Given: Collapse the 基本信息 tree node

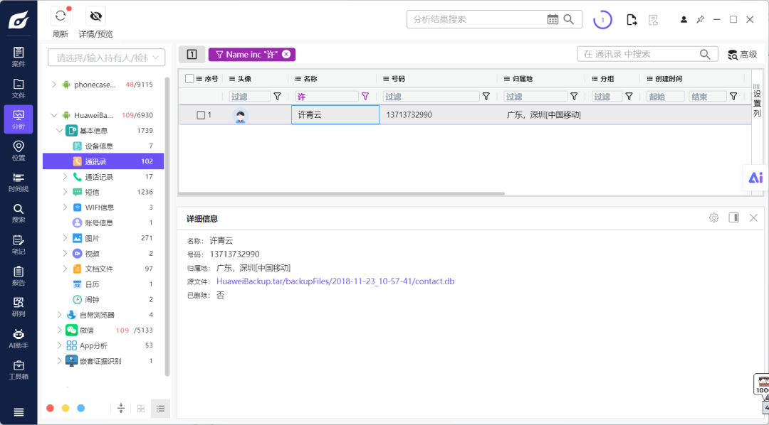Looking at the screenshot, I should [x=59, y=130].
